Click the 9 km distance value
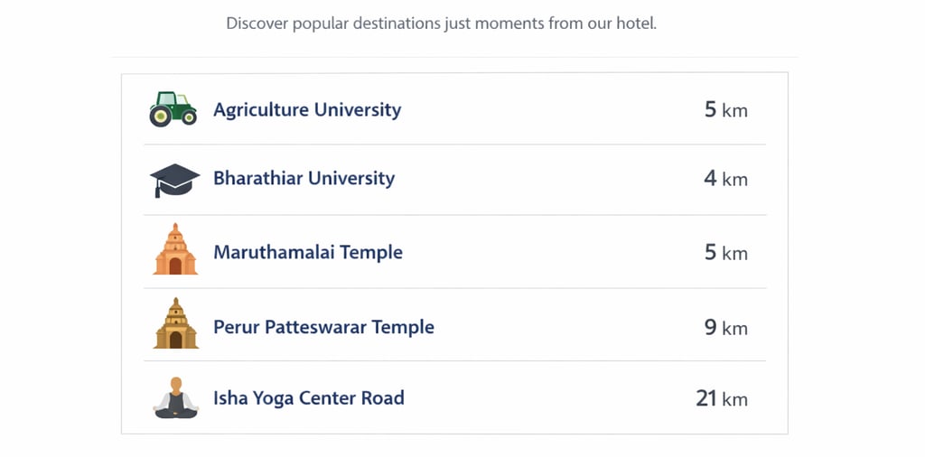 point(726,327)
